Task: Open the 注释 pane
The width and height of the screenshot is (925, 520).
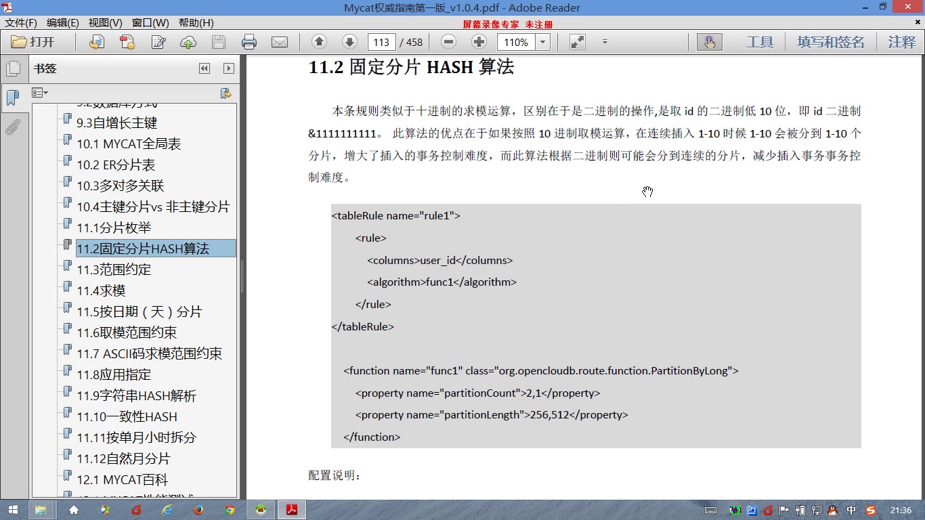Action: click(902, 42)
